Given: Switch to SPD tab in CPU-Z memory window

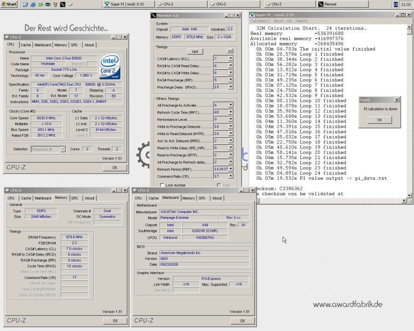Looking at the screenshot, I should point(75,198).
